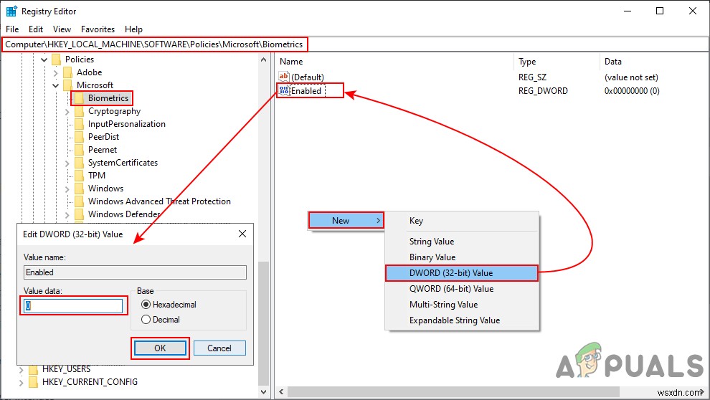Click the tree pane scroll up arrow
The width and height of the screenshot is (710, 400).
pos(263,59)
